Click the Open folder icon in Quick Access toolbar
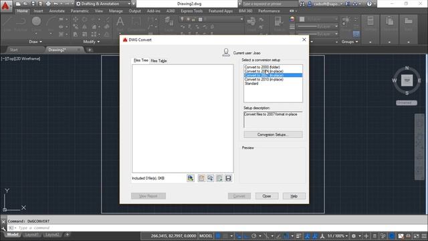 click(25, 4)
